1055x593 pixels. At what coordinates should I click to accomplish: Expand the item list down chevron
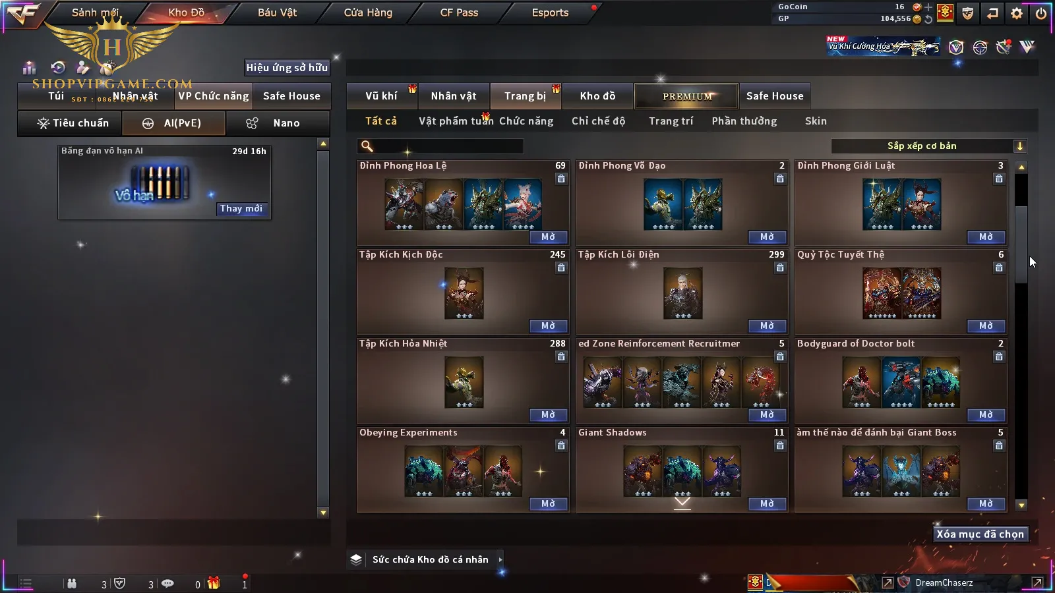point(682,503)
